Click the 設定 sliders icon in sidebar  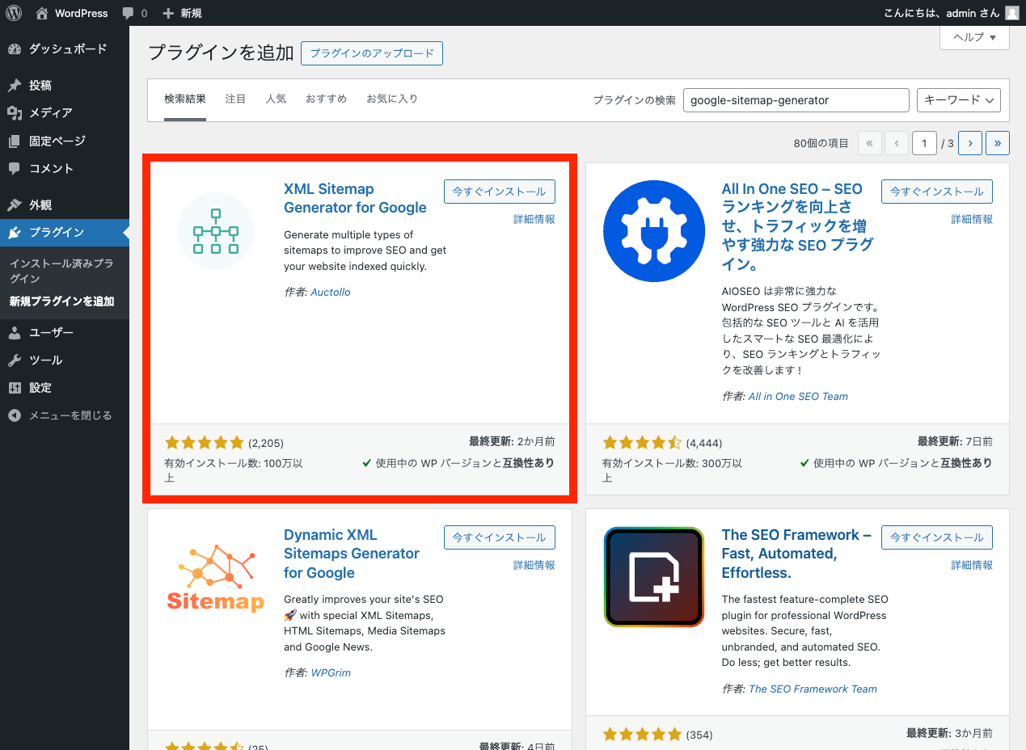15,388
